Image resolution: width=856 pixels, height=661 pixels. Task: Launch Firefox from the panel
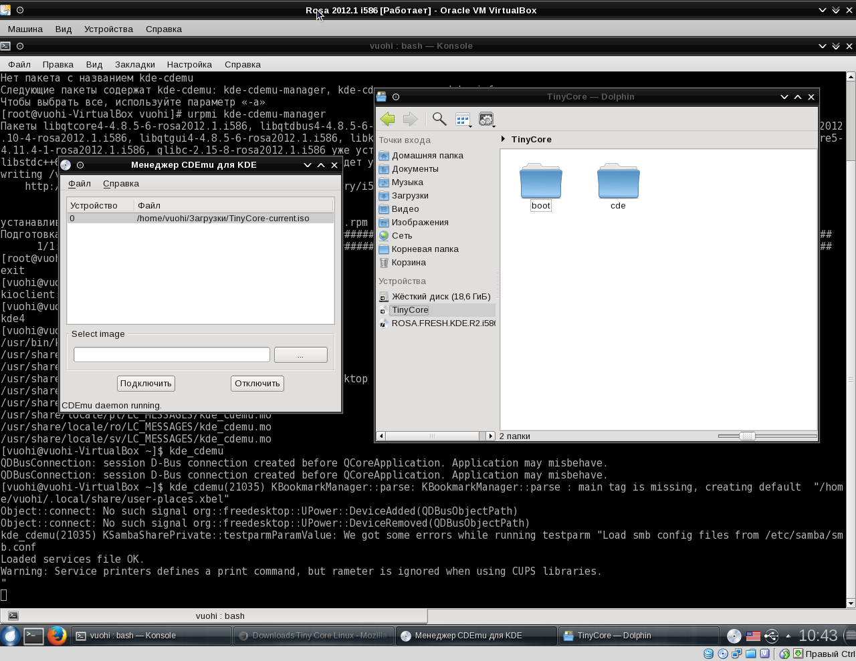point(57,636)
